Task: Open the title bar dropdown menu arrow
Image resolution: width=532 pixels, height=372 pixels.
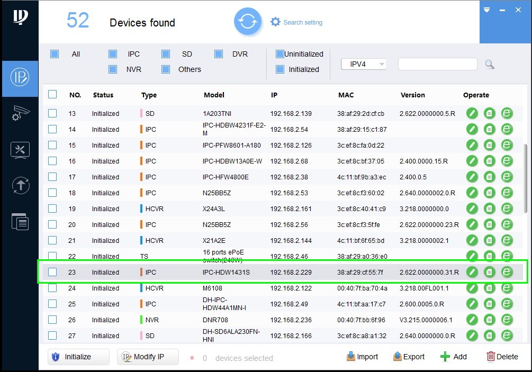Action: 487,10
